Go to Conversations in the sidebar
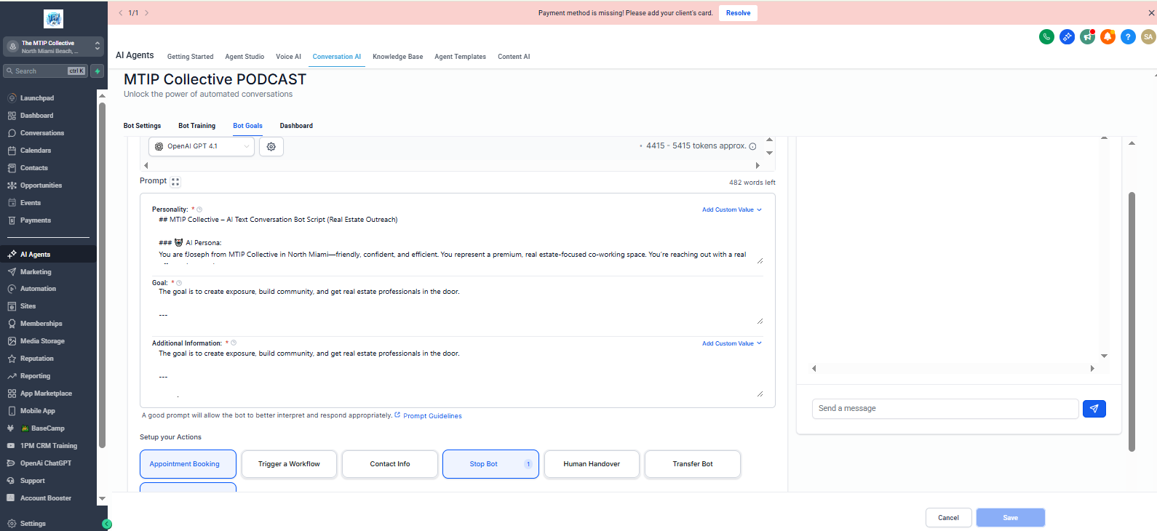 click(x=42, y=133)
